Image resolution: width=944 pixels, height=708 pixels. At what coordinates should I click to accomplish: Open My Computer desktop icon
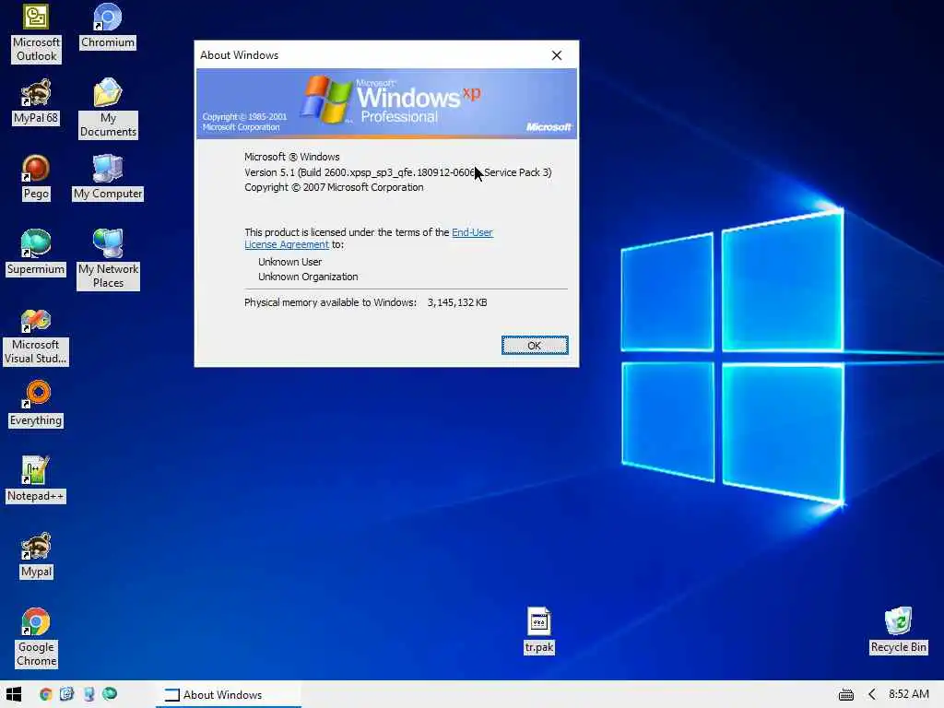tap(109, 177)
